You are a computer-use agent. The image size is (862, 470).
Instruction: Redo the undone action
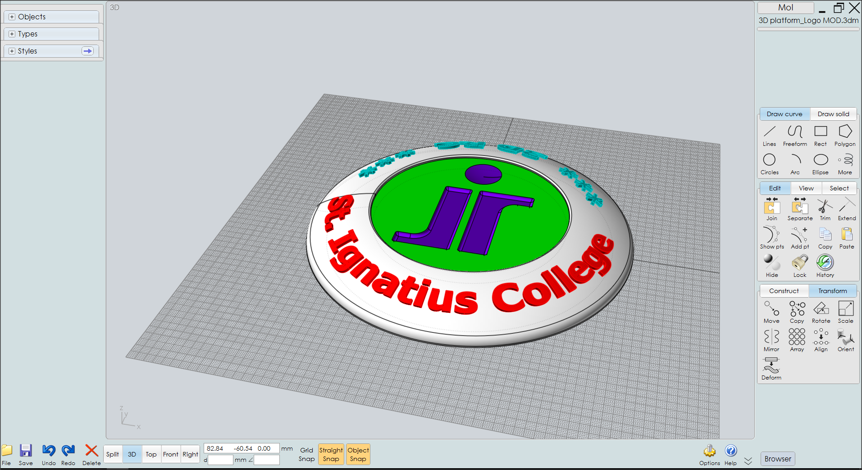click(x=68, y=455)
